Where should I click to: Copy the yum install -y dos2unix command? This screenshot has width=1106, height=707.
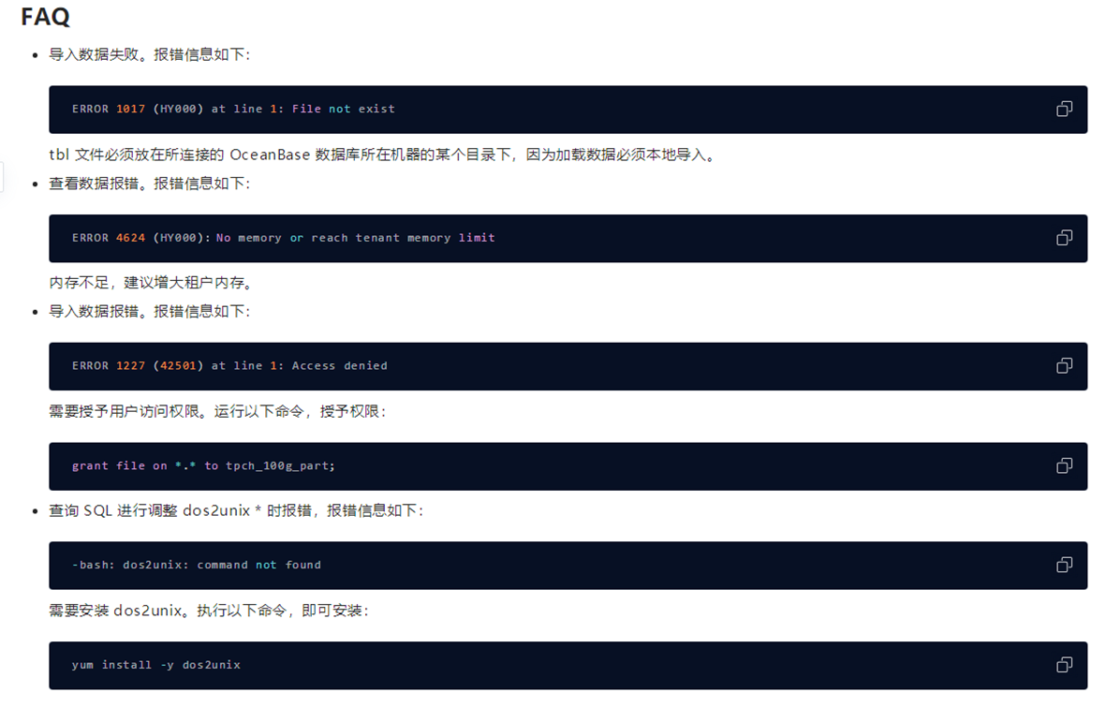[1064, 665]
